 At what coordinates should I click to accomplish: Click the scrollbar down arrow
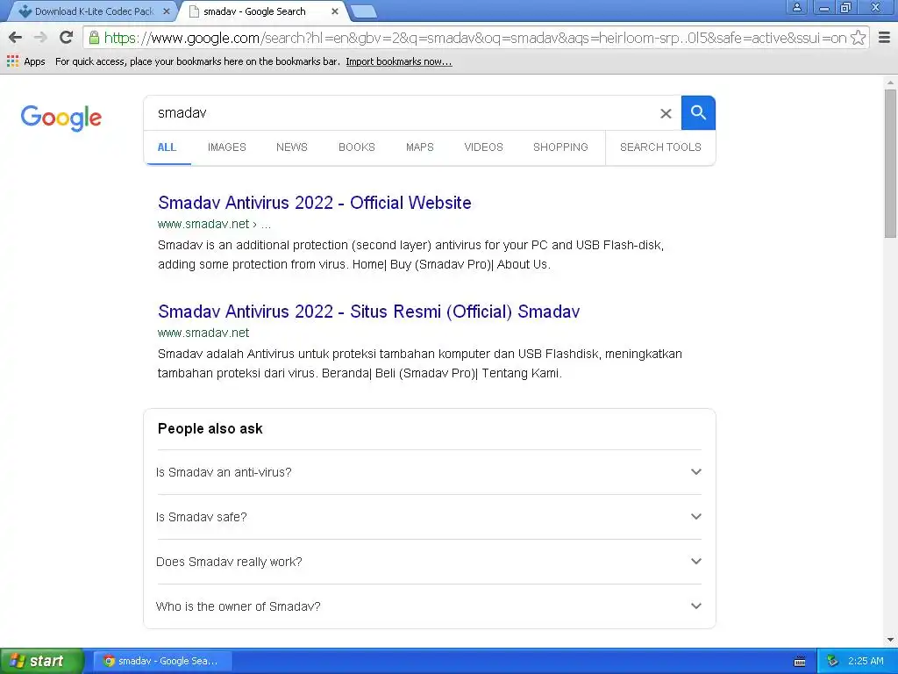[x=890, y=640]
